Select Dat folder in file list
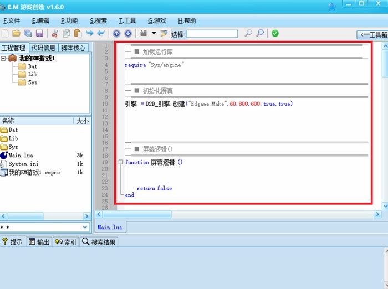Viewport: 388px width, 289px height. (x=13, y=130)
